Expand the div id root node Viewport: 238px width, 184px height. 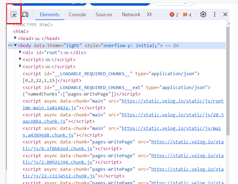coord(20,52)
